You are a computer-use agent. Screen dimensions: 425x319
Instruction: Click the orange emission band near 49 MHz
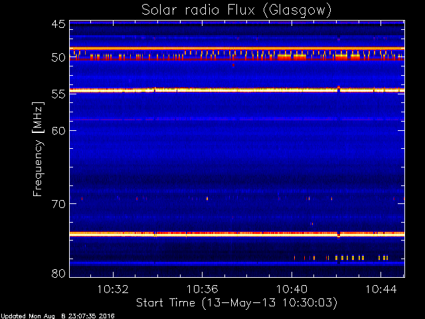pyautogui.click(x=237, y=49)
